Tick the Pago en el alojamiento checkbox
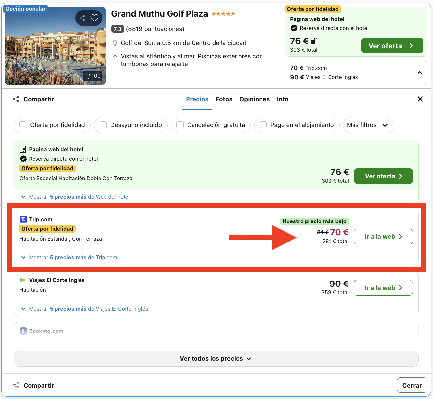 [263, 125]
